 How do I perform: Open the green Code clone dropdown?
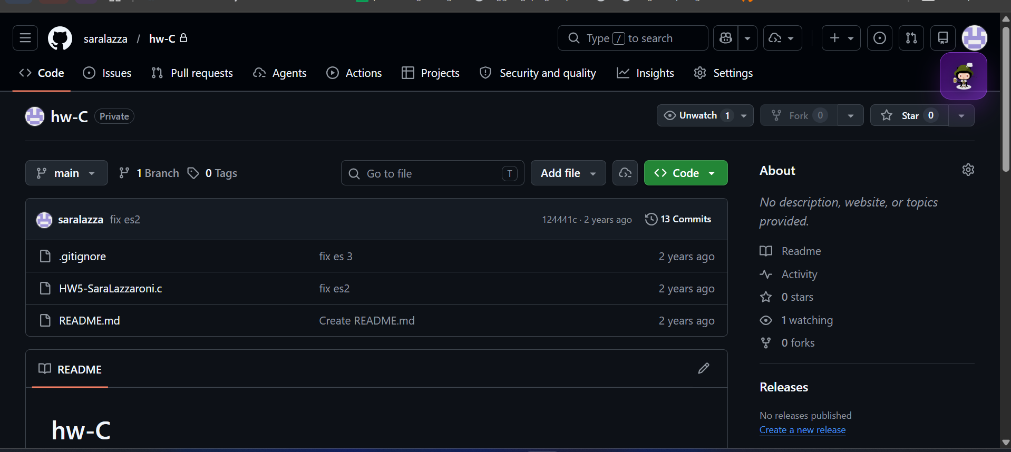tap(686, 173)
